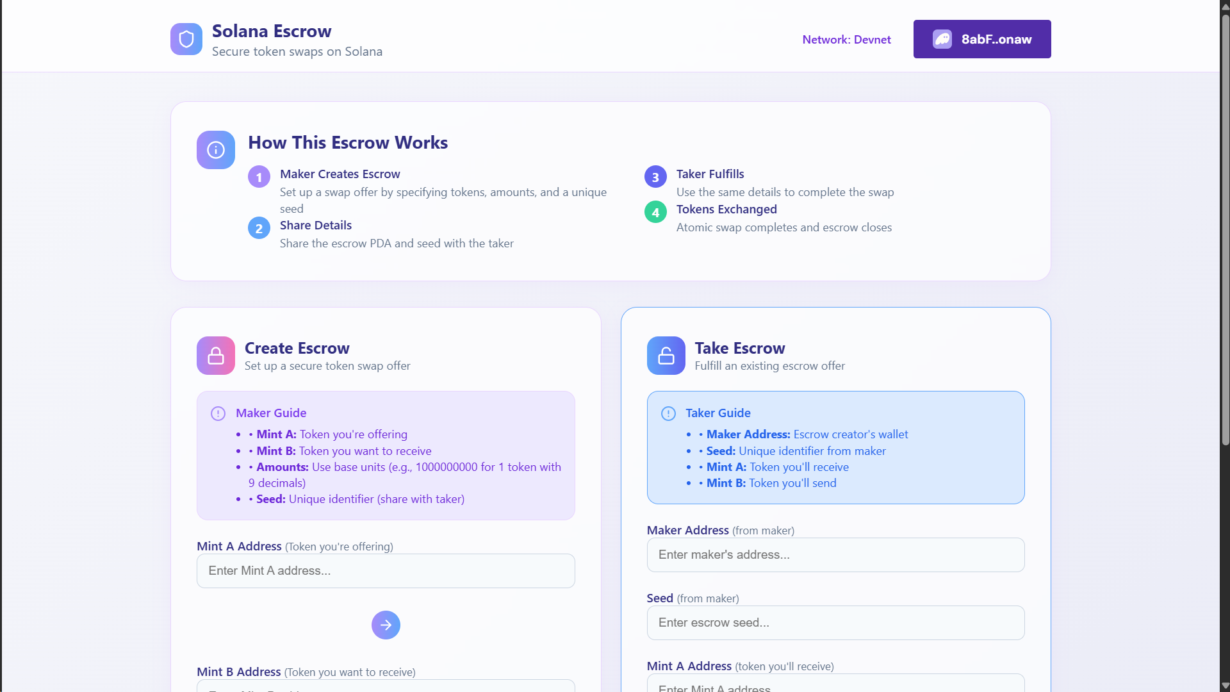Focus the Enter maker's address field
The image size is (1230, 692).
835,555
